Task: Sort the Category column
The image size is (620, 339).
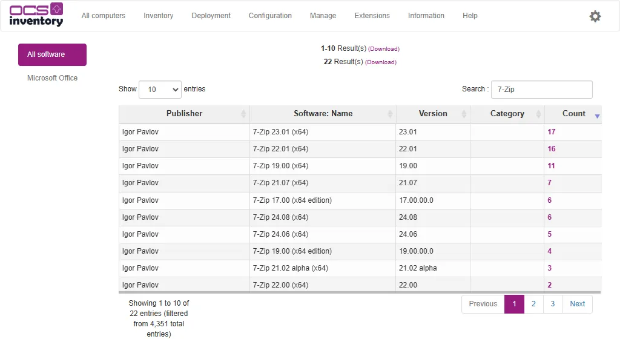Action: coord(507,114)
